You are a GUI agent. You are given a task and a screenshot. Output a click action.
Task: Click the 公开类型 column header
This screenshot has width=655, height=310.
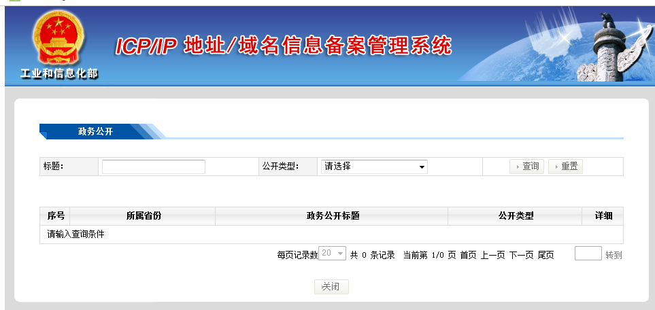515,216
